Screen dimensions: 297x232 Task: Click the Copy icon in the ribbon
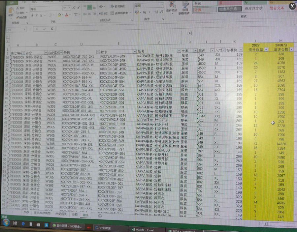click(x=17, y=13)
